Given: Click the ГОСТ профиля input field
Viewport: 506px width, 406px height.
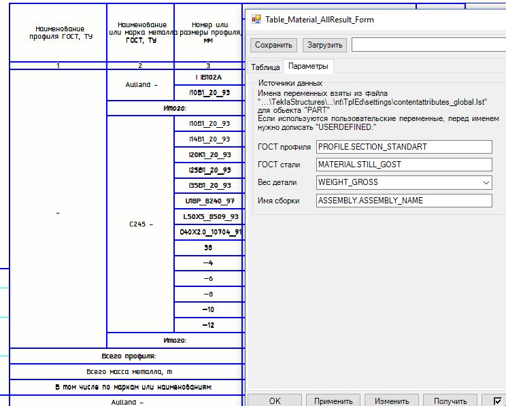Looking at the screenshot, I should (x=404, y=147).
